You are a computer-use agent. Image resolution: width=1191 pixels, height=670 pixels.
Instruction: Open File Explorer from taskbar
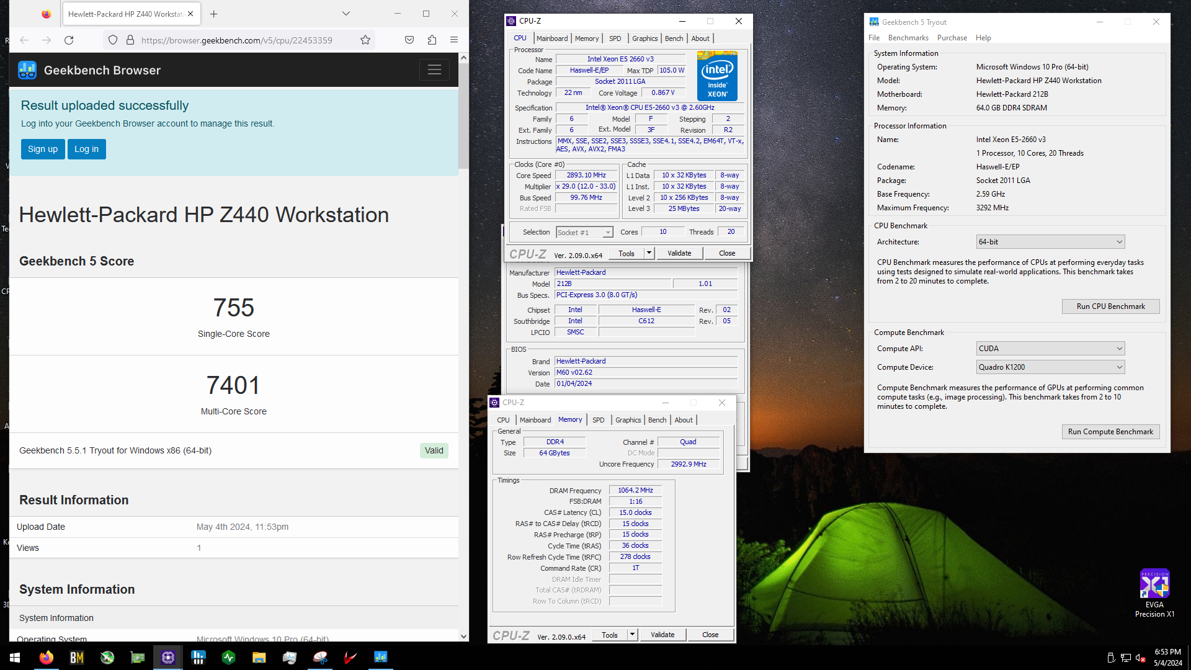(x=259, y=658)
